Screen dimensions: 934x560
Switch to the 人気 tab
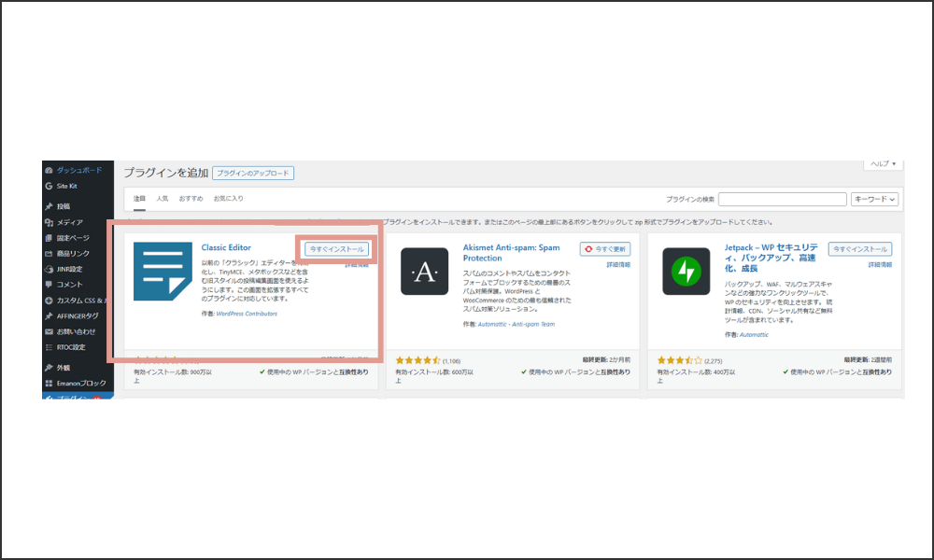[162, 199]
